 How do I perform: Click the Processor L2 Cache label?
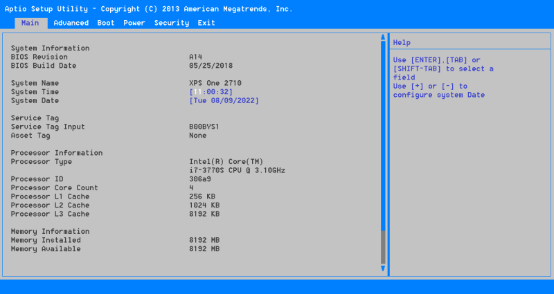[50, 205]
